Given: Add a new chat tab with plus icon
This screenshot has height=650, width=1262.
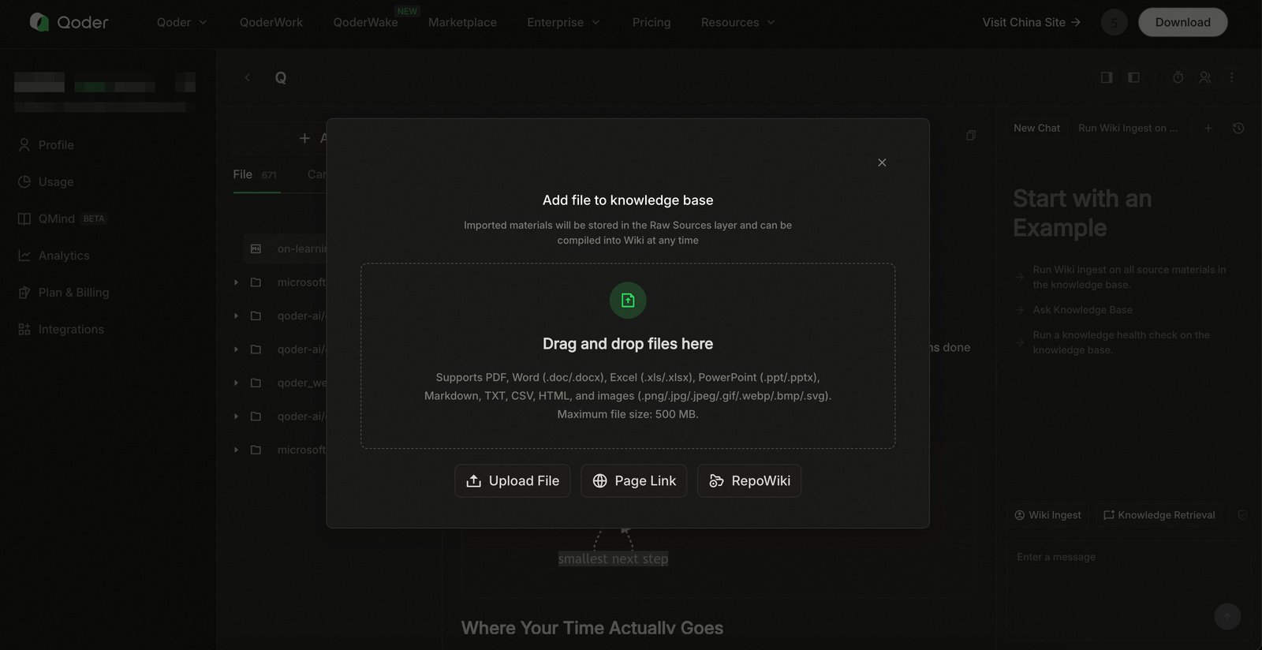Looking at the screenshot, I should (1208, 128).
